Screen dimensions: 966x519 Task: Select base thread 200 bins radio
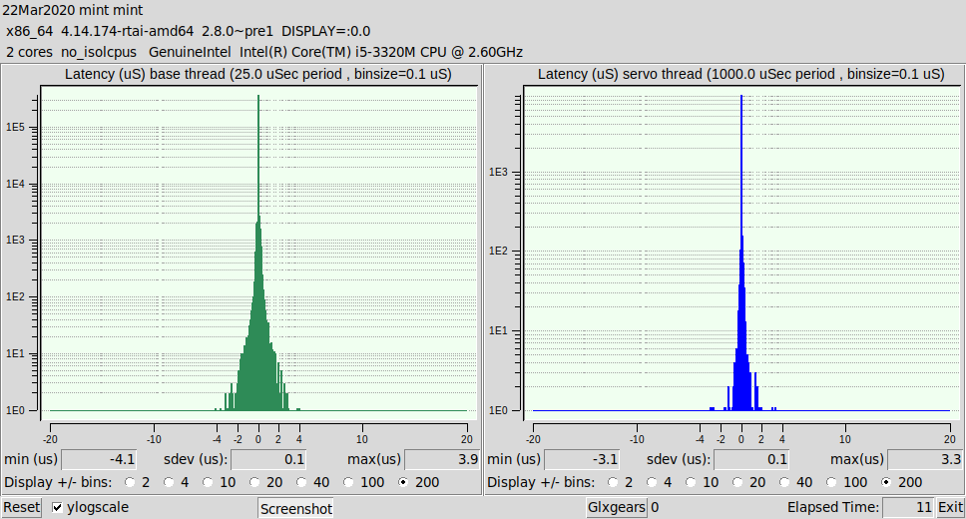pos(403,483)
